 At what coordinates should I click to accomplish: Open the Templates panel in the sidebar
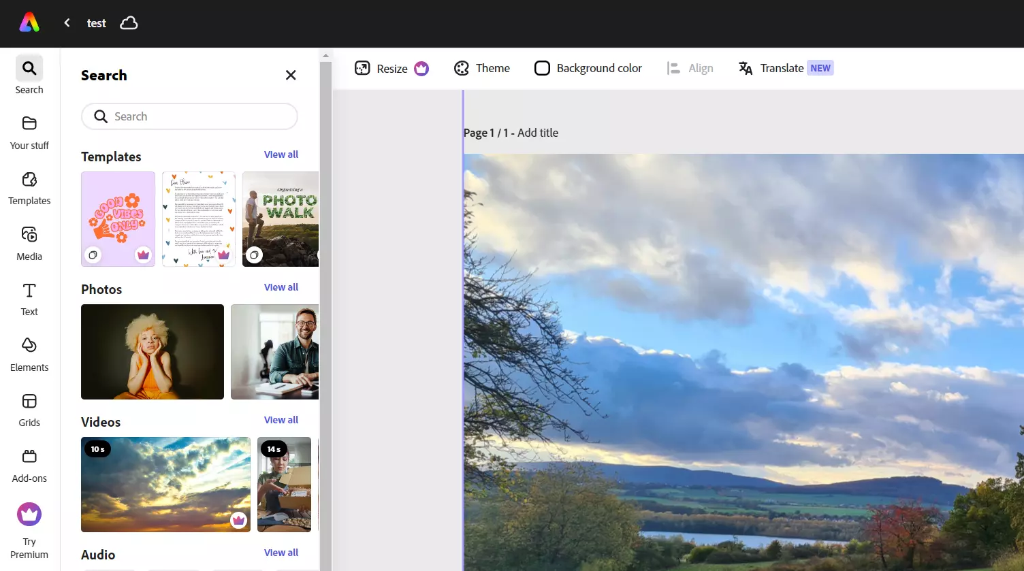pos(29,189)
